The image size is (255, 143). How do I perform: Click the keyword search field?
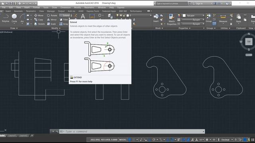tap(172, 4)
